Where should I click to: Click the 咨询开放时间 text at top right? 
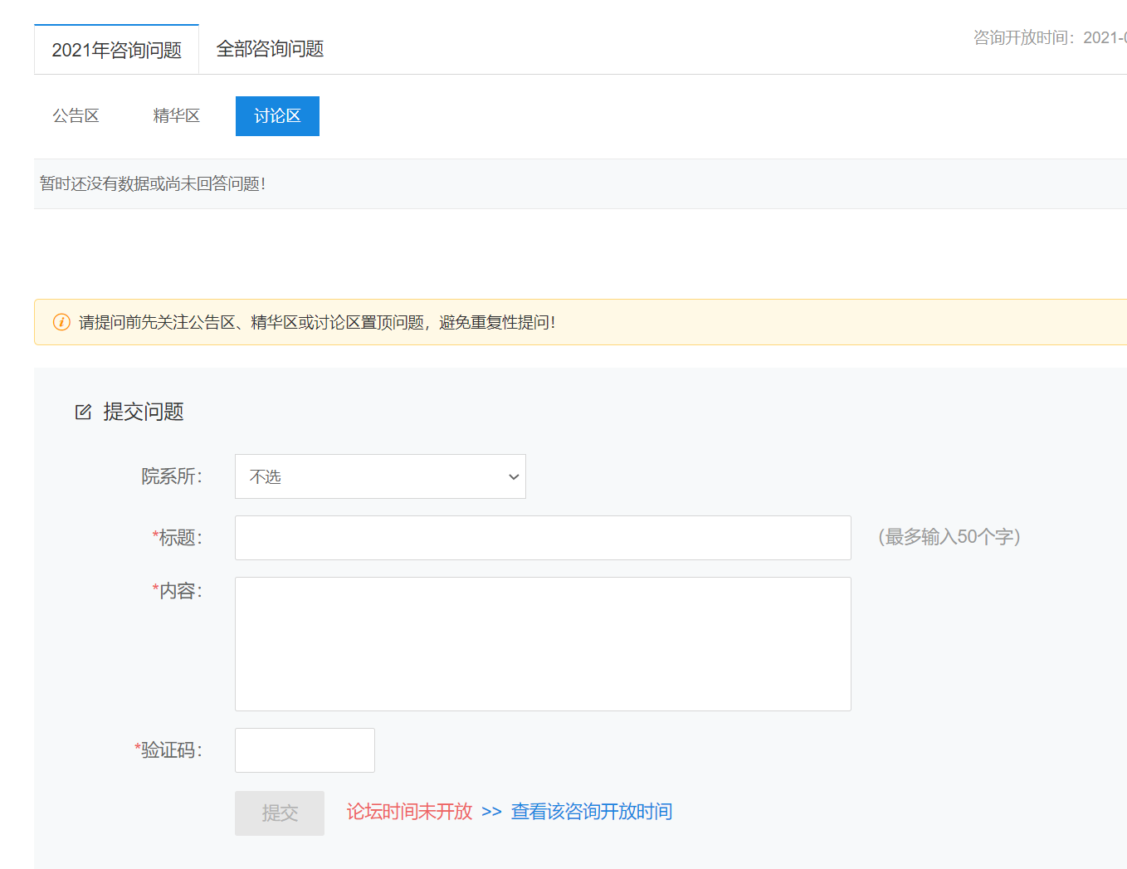coord(1049,37)
